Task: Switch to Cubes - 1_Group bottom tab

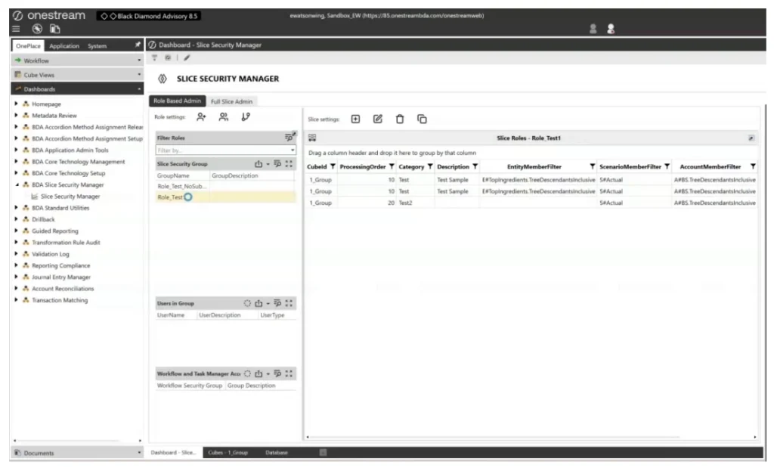Action: click(x=228, y=452)
